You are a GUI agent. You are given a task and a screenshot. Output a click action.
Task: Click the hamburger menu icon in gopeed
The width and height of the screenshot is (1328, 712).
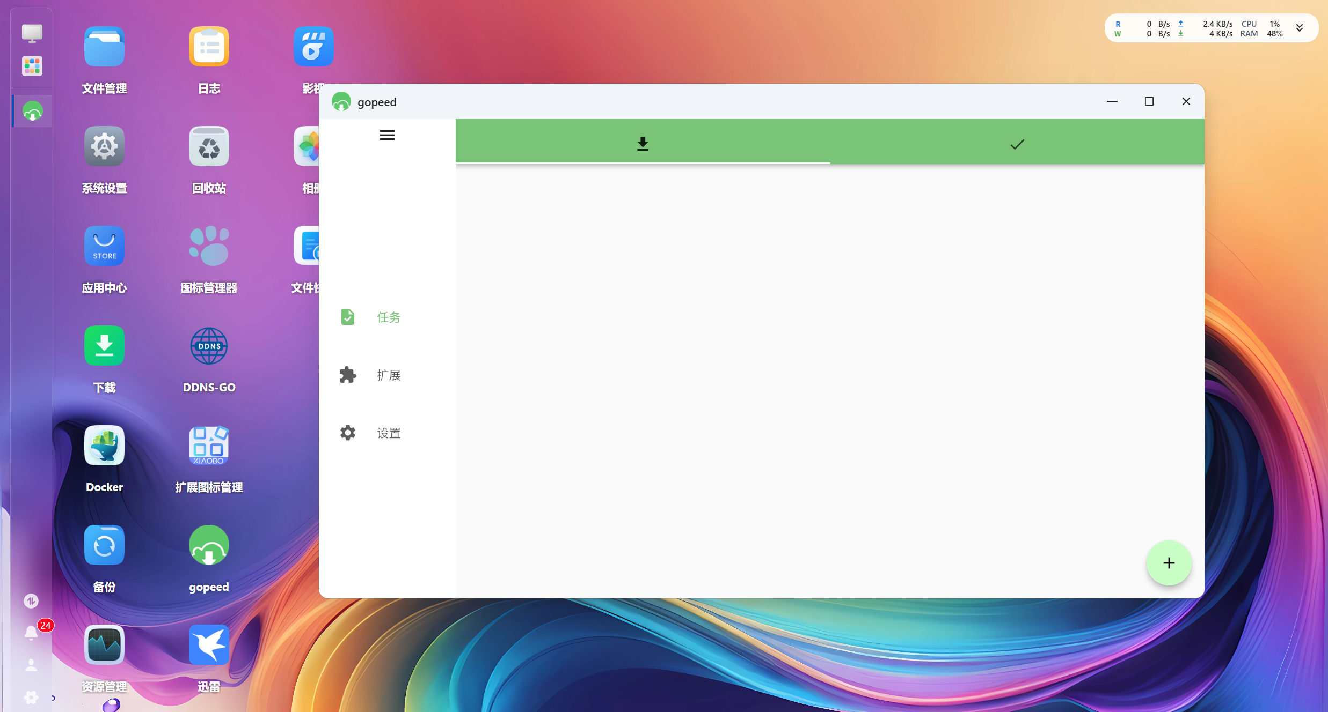coord(387,135)
